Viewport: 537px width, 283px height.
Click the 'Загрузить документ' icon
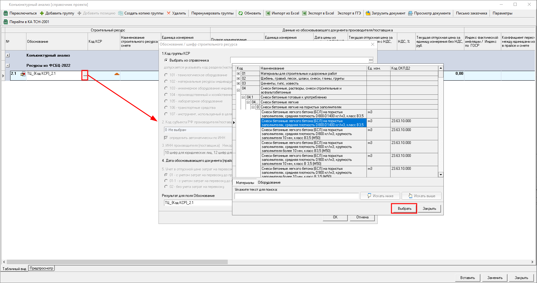[368, 13]
